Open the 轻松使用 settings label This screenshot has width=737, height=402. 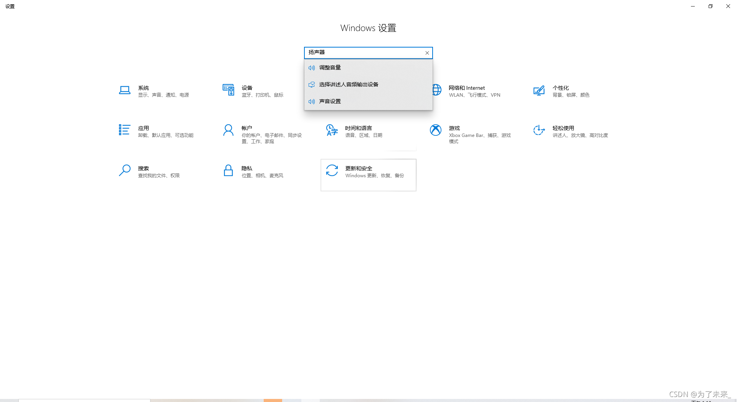point(563,128)
